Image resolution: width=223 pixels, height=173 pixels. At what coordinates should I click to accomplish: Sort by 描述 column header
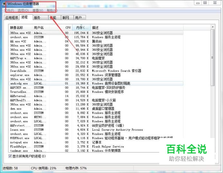point(137,28)
